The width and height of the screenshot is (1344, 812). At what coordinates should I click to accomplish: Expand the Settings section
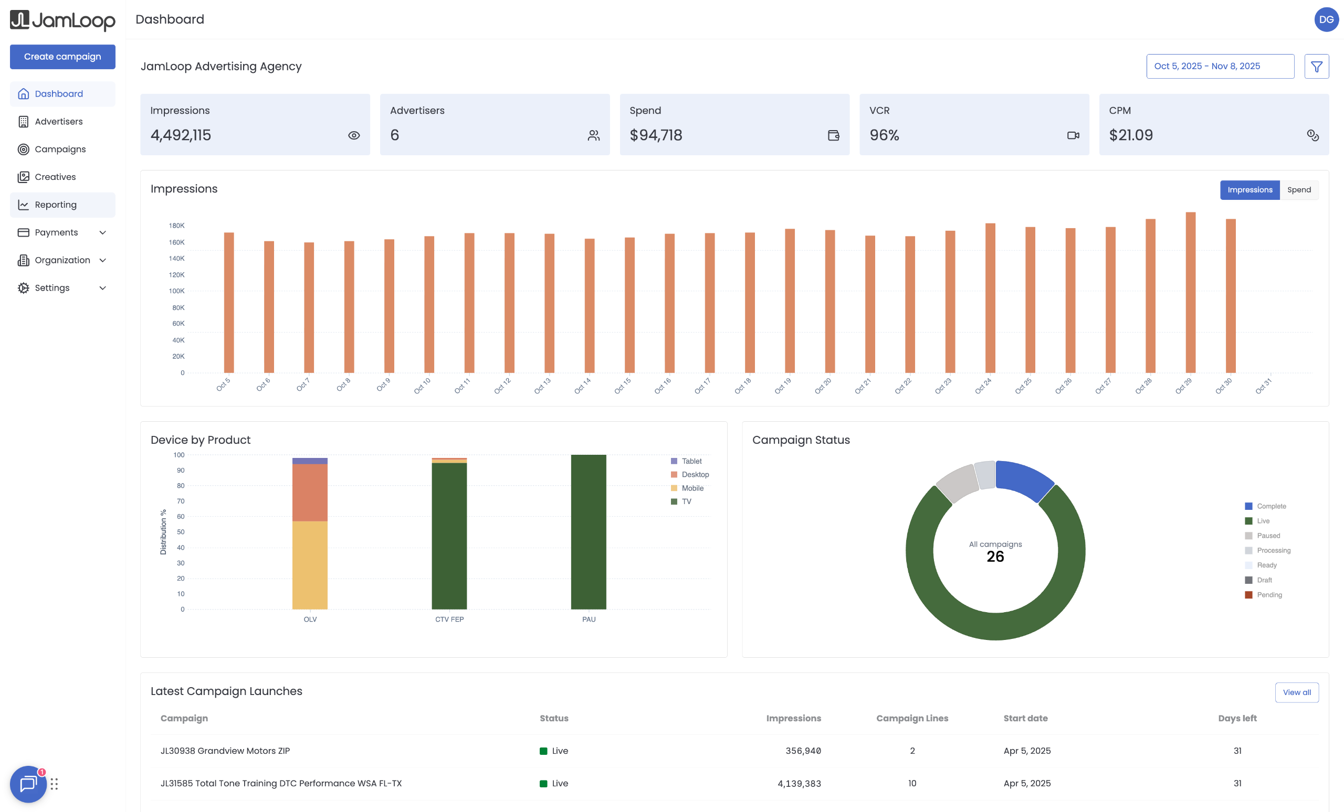(x=62, y=288)
